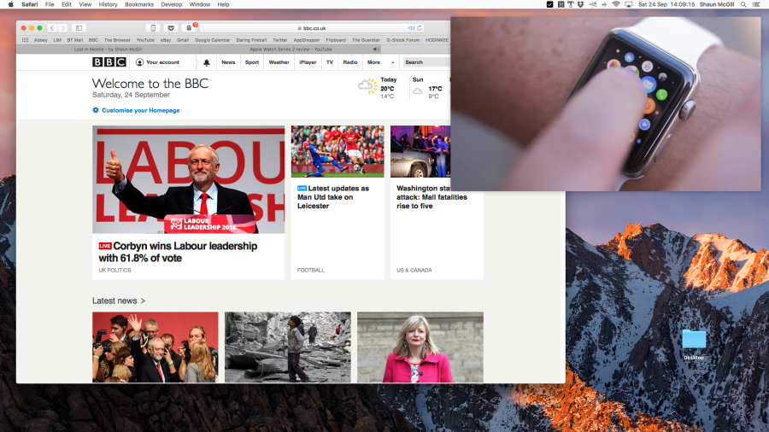Open the View menu
Image resolution: width=769 pixels, height=432 pixels.
click(85, 4)
